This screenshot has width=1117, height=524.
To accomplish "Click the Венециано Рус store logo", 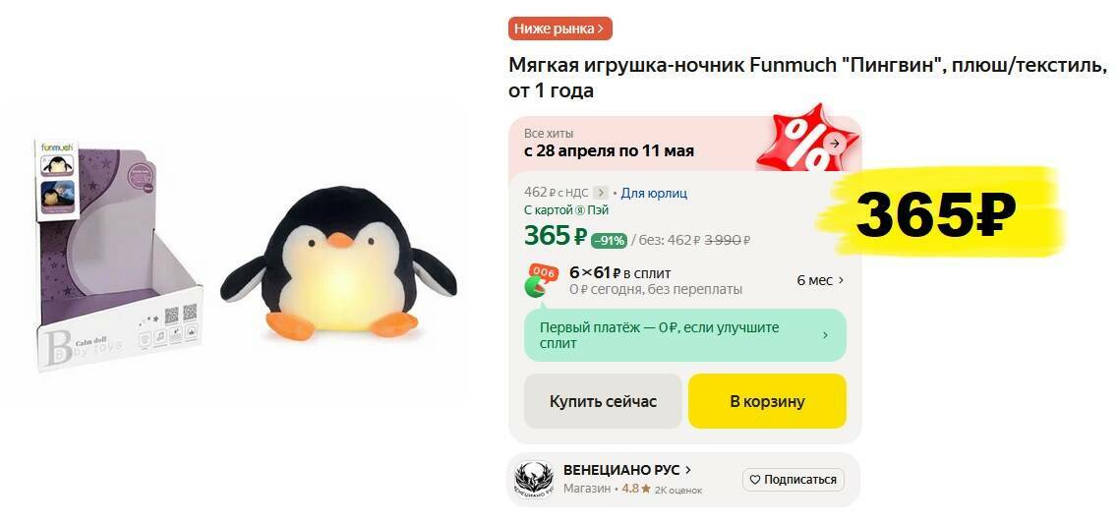I will (x=534, y=480).
